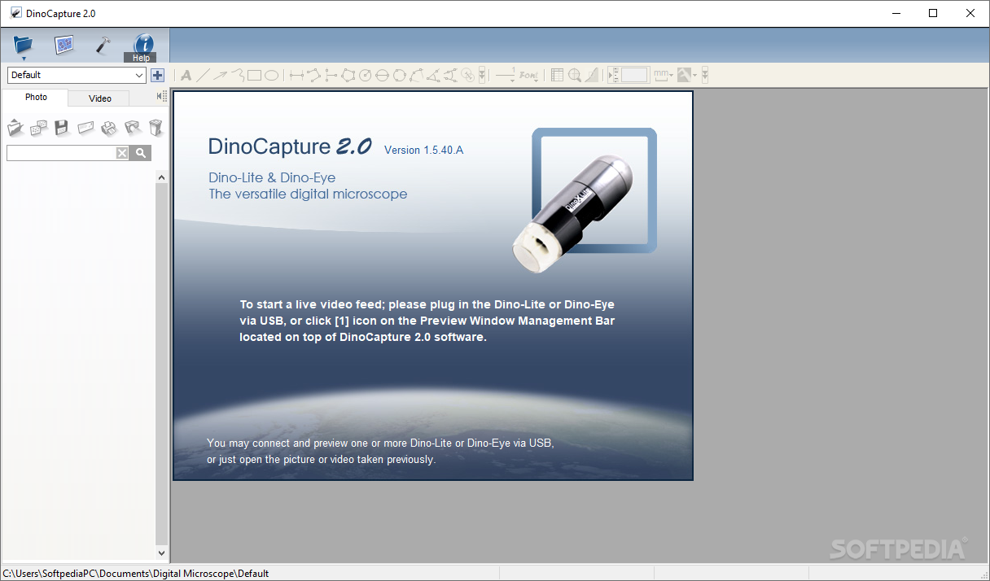Open the Font settings dropdown

point(529,75)
